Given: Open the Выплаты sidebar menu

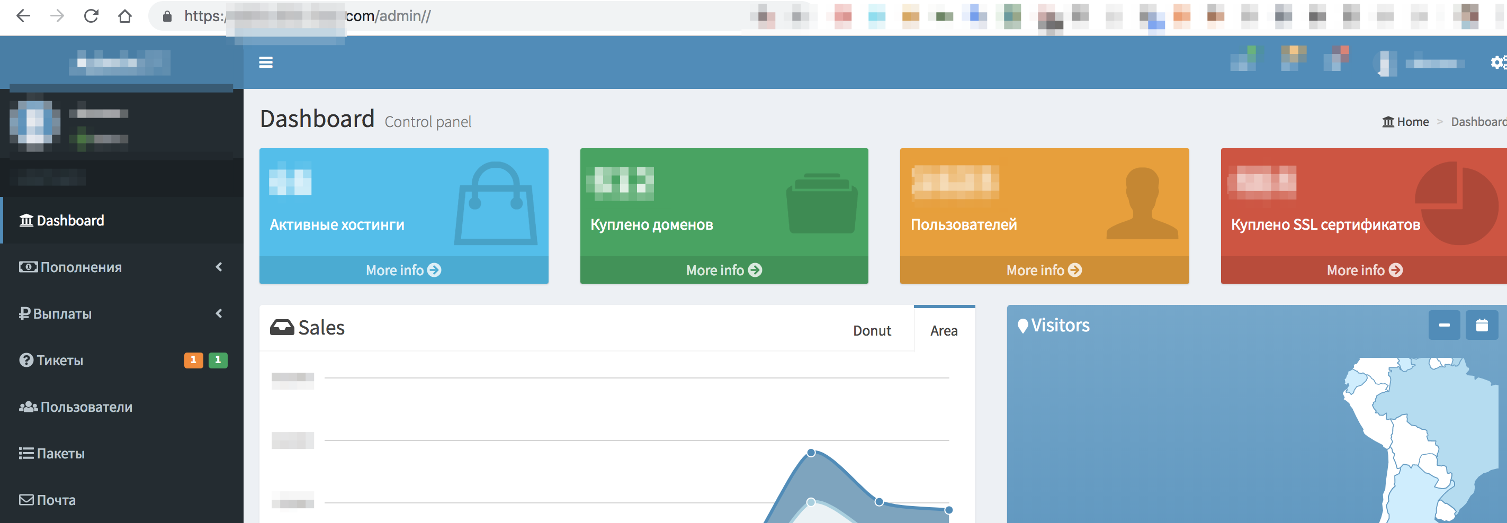Looking at the screenshot, I should (x=122, y=314).
